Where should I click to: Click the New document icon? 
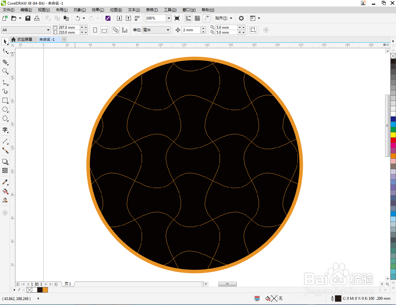(5, 18)
